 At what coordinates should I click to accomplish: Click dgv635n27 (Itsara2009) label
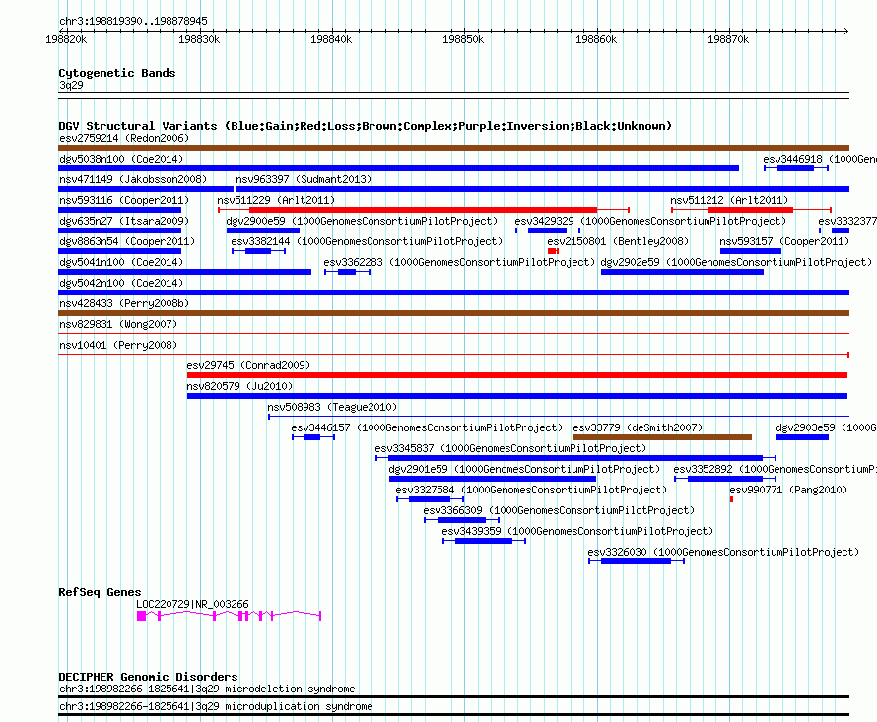[124, 221]
